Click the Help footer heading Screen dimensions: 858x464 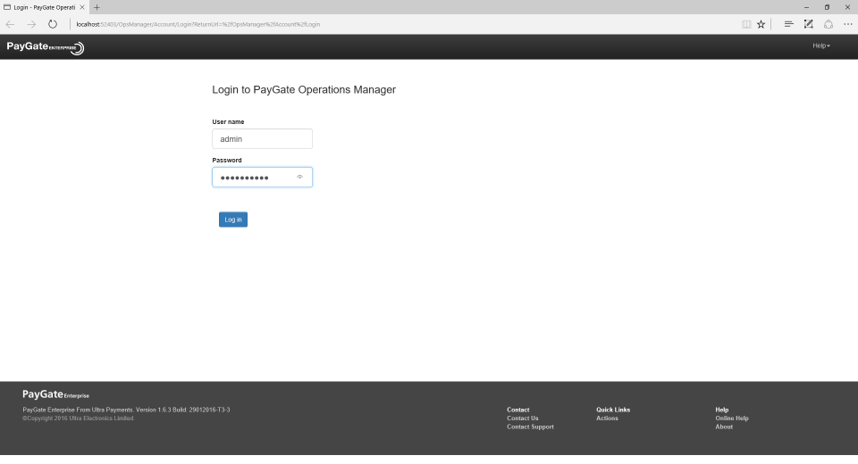point(722,410)
